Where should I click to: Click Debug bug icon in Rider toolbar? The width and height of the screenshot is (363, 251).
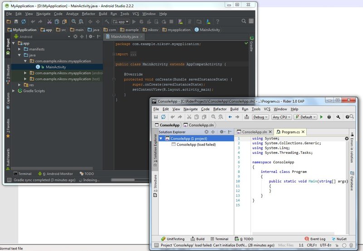(329, 117)
